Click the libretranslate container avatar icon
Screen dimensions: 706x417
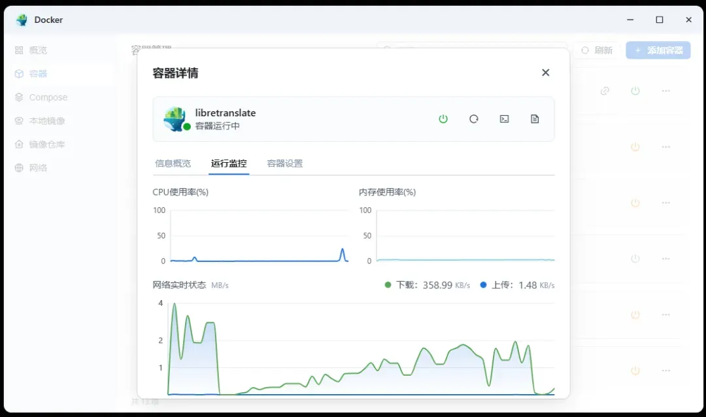[175, 119]
